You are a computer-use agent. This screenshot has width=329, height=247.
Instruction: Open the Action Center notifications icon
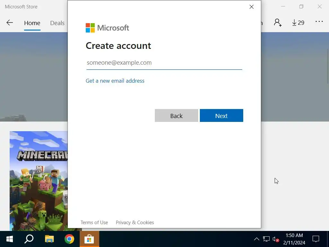(316, 239)
